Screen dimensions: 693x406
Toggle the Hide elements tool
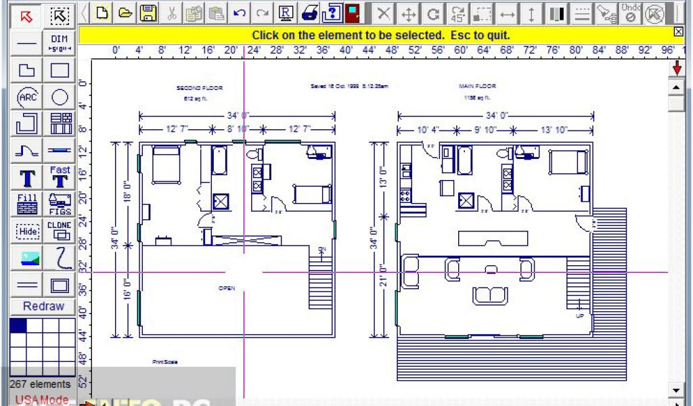pos(27,231)
